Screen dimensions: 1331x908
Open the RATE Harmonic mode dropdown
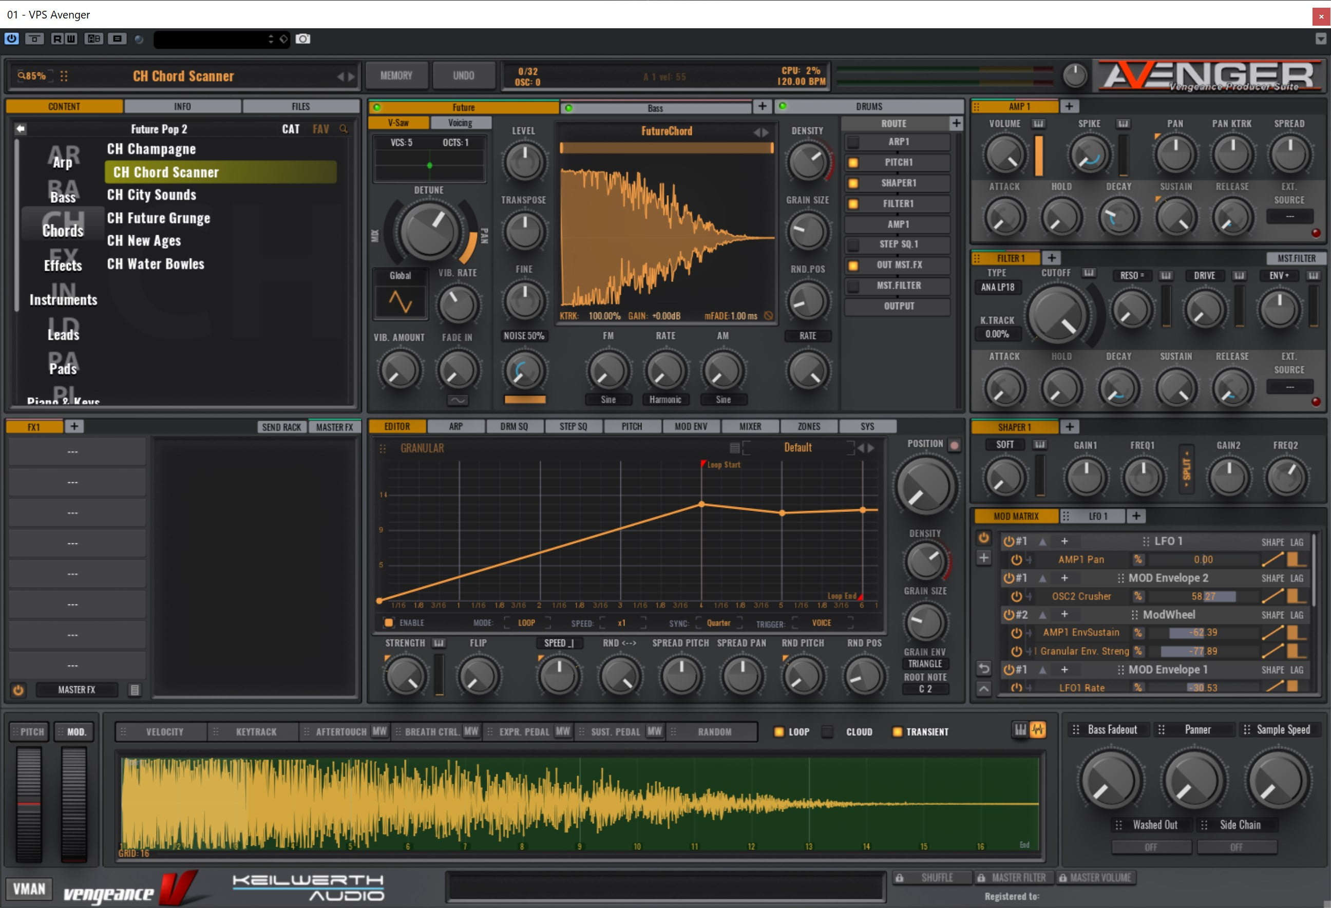665,400
